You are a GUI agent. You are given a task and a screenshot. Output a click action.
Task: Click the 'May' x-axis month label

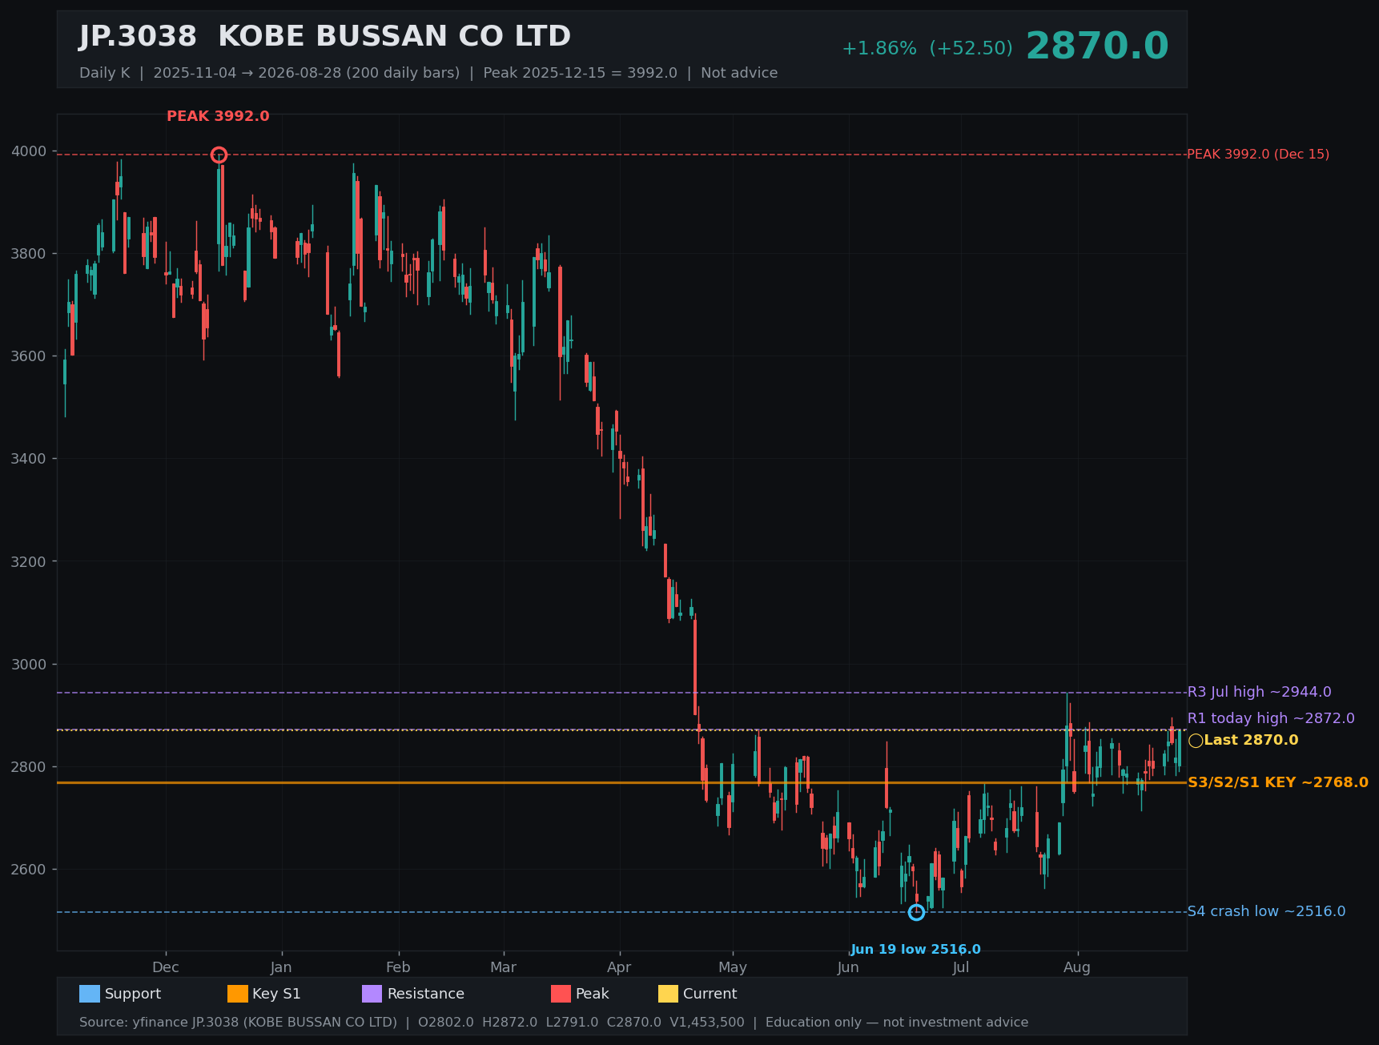[x=733, y=967]
